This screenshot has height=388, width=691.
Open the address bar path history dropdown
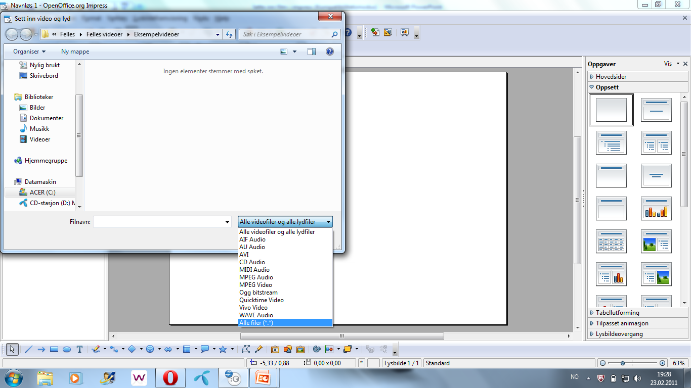click(218, 34)
